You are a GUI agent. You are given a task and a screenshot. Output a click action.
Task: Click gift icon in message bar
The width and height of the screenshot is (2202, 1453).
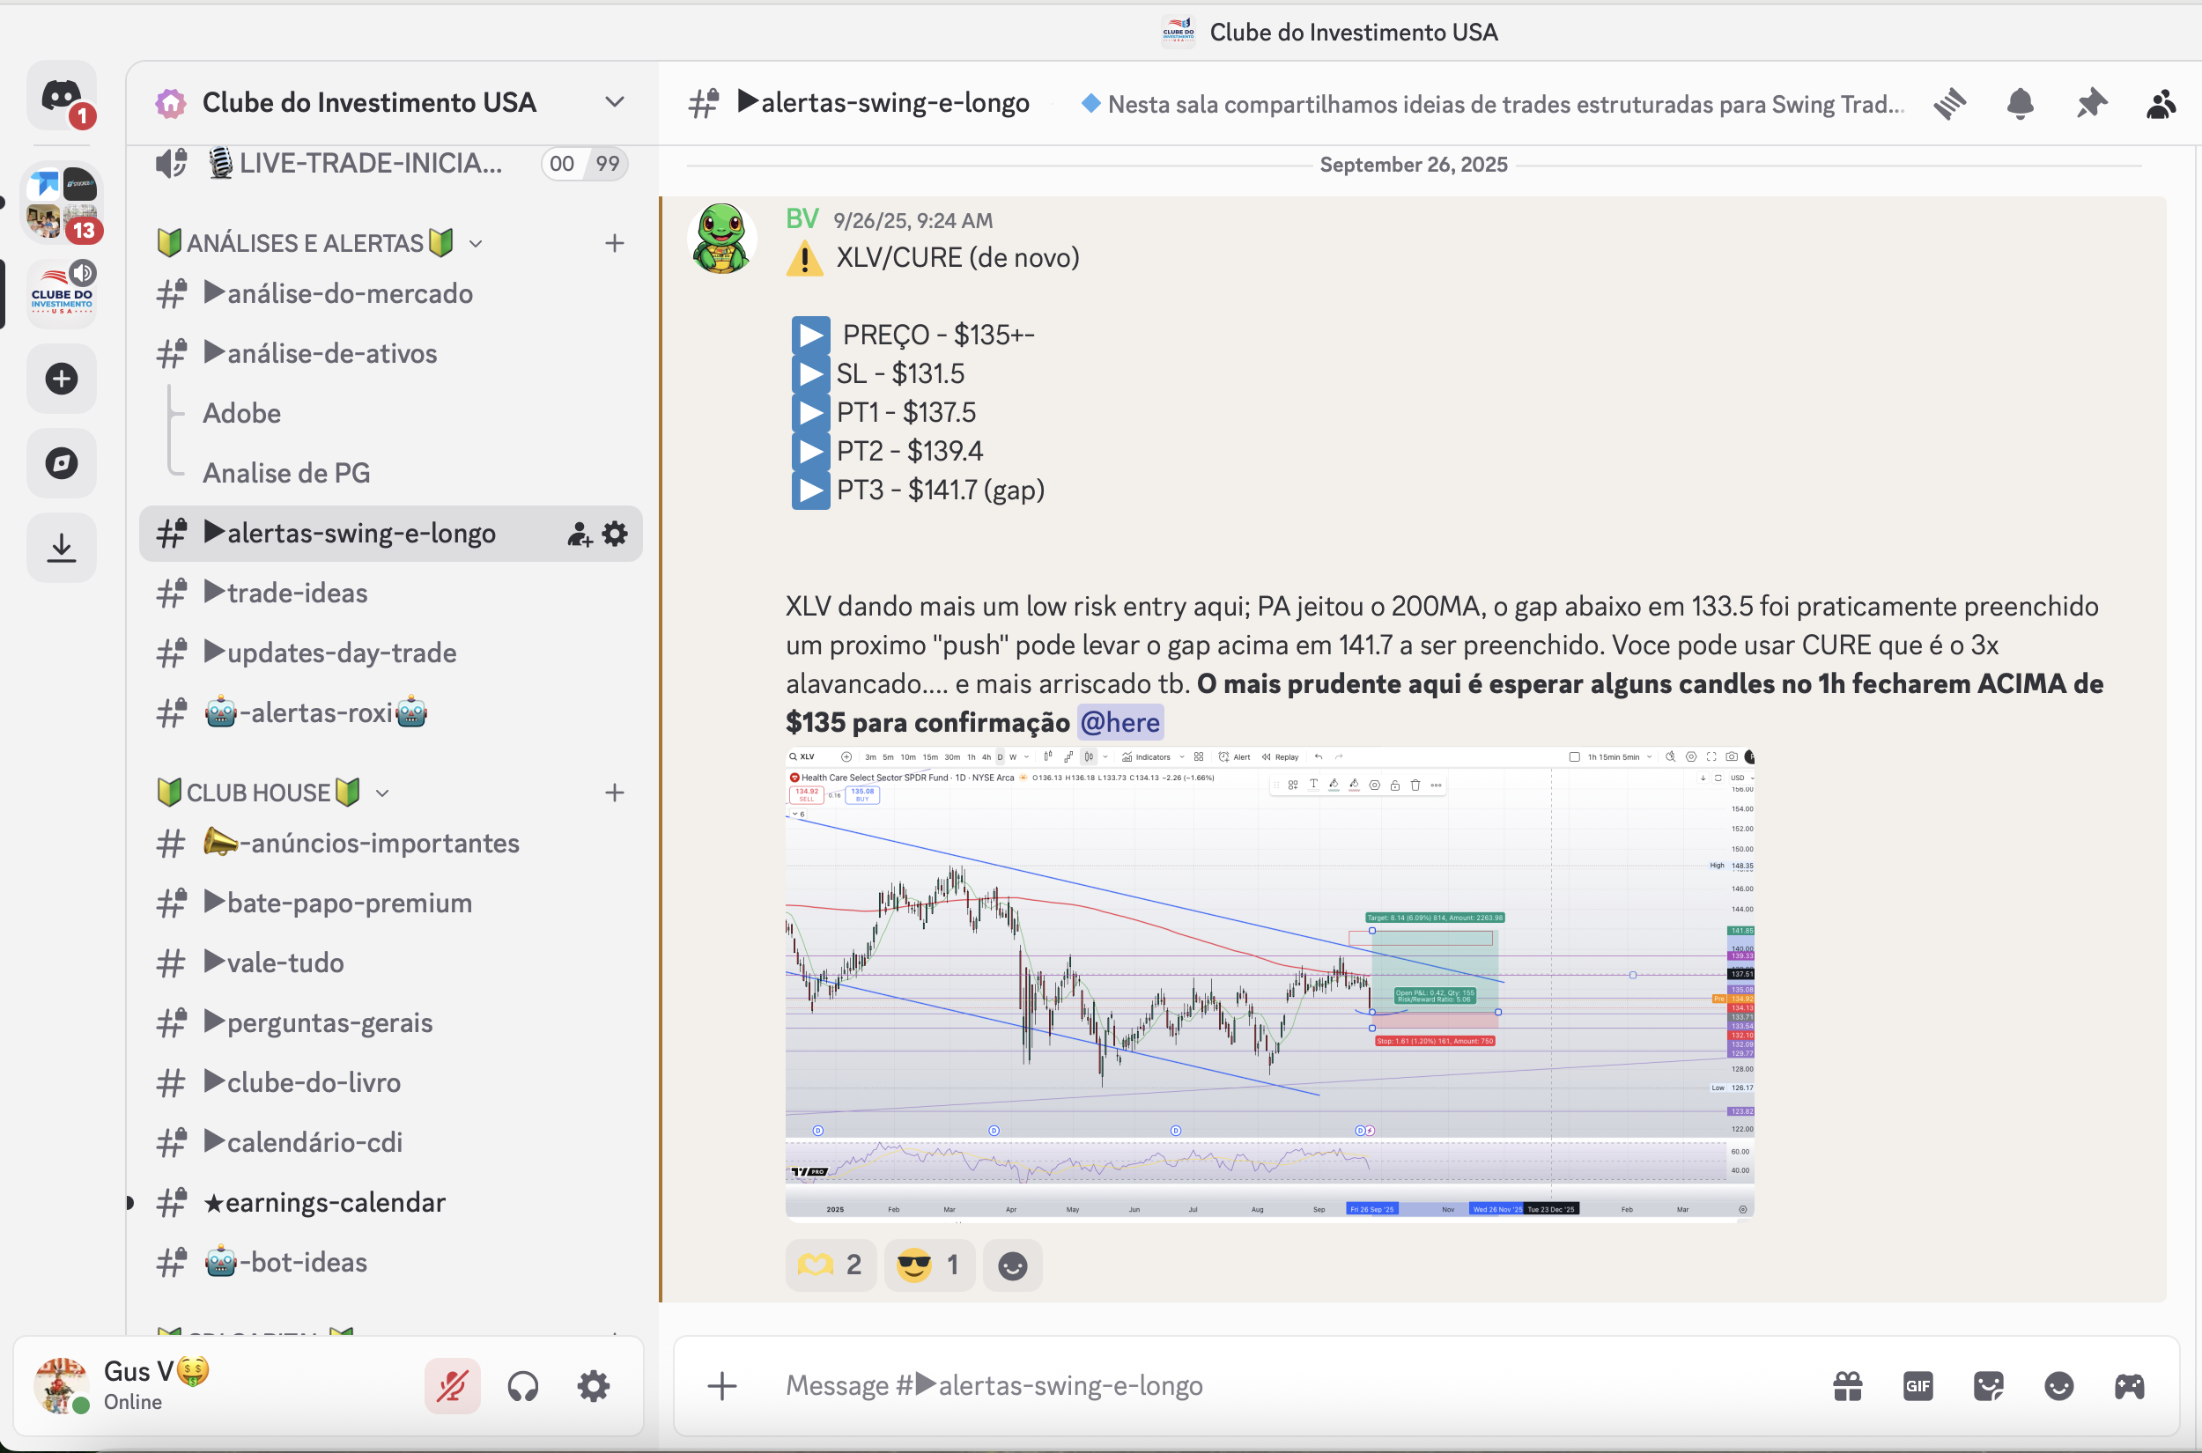1847,1386
